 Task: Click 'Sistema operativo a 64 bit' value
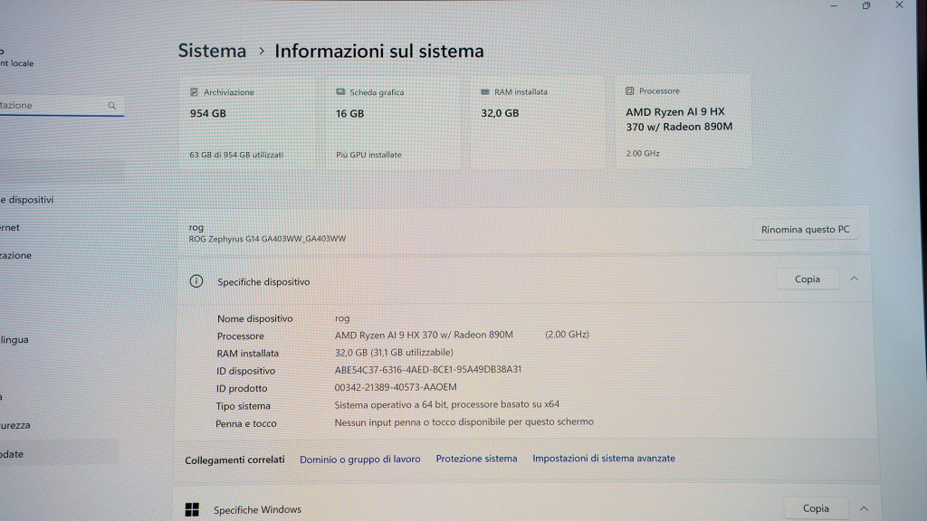coord(447,404)
